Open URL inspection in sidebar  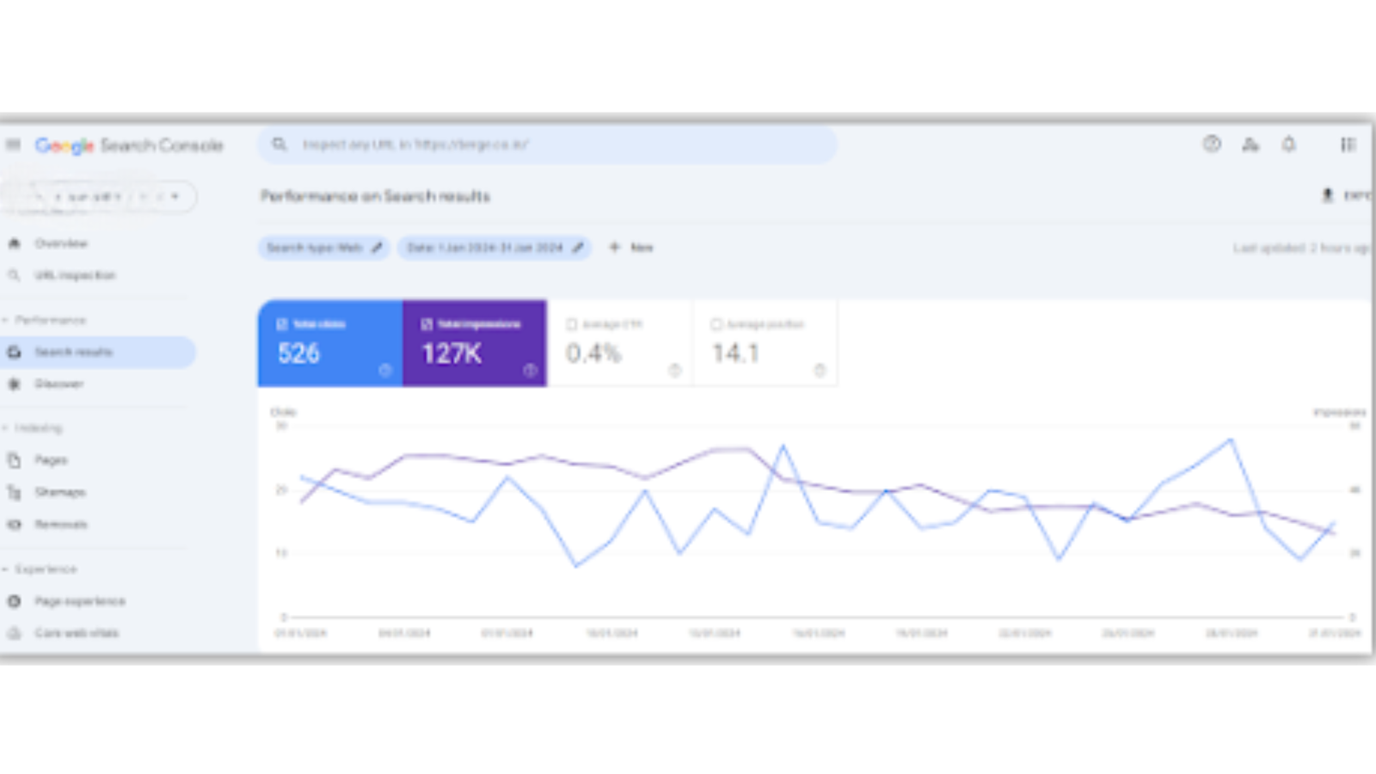tap(75, 275)
